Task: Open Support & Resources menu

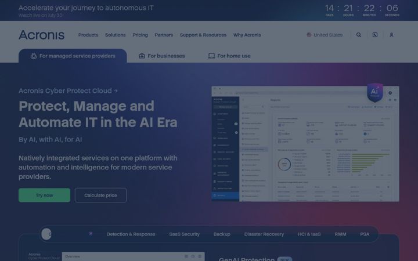Action: (x=203, y=35)
